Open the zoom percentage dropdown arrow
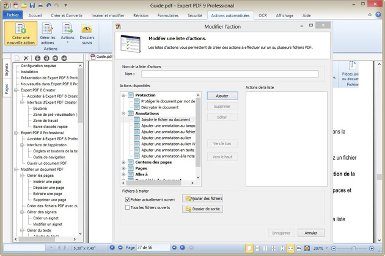The image size is (385, 256). pos(327,248)
